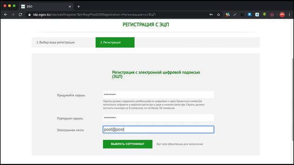Click the macOS green fullscreen button

tap(14, 6)
